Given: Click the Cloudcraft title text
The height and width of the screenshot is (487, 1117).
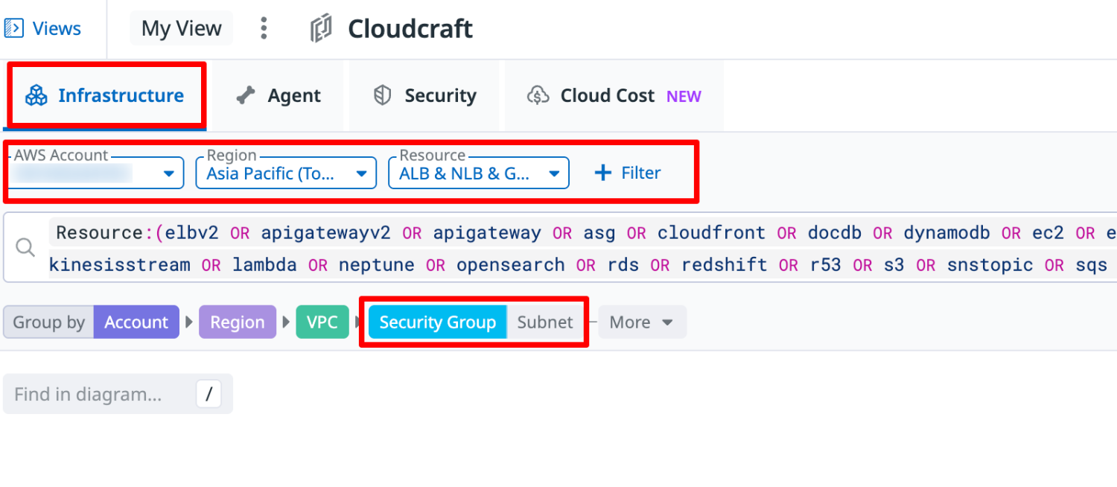Looking at the screenshot, I should 410,29.
